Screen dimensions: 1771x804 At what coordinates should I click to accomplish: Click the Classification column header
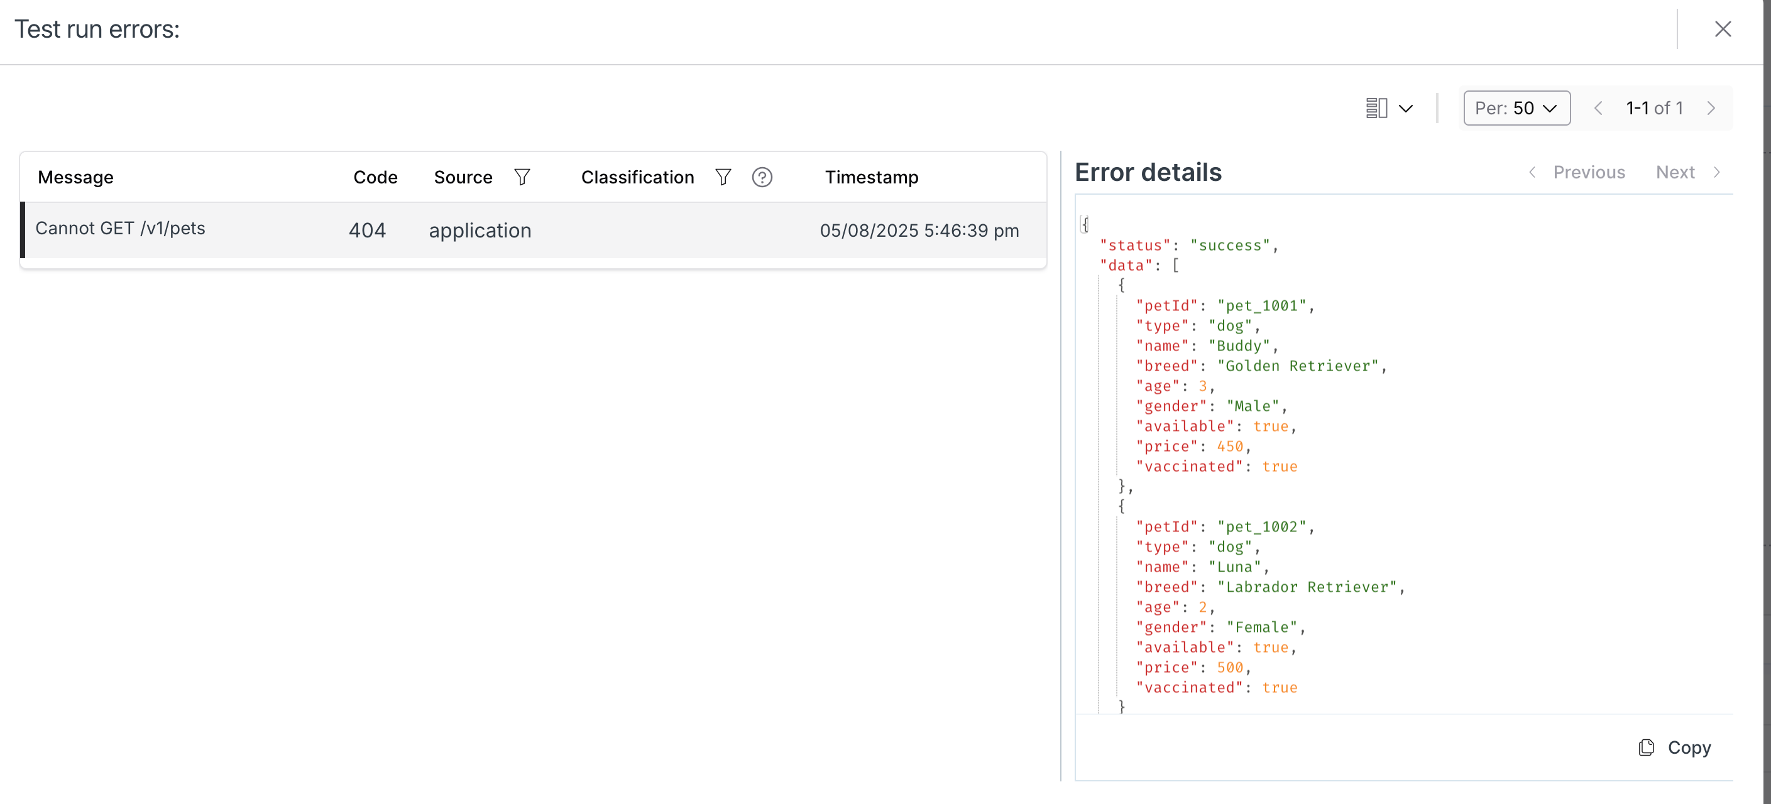pyautogui.click(x=637, y=177)
